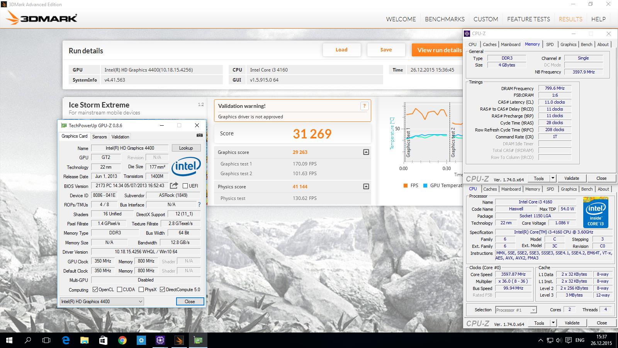Open taskbar Search magnifier
Screen dimensions: 618x348
(28, 340)
